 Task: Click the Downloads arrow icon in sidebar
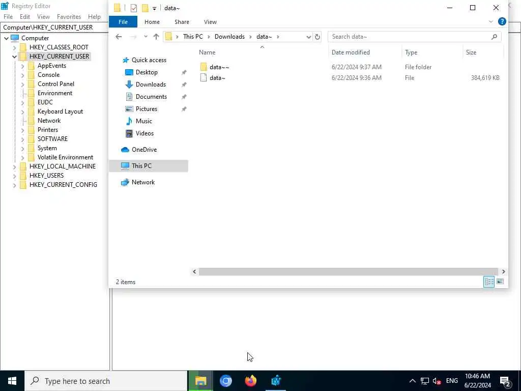click(129, 85)
